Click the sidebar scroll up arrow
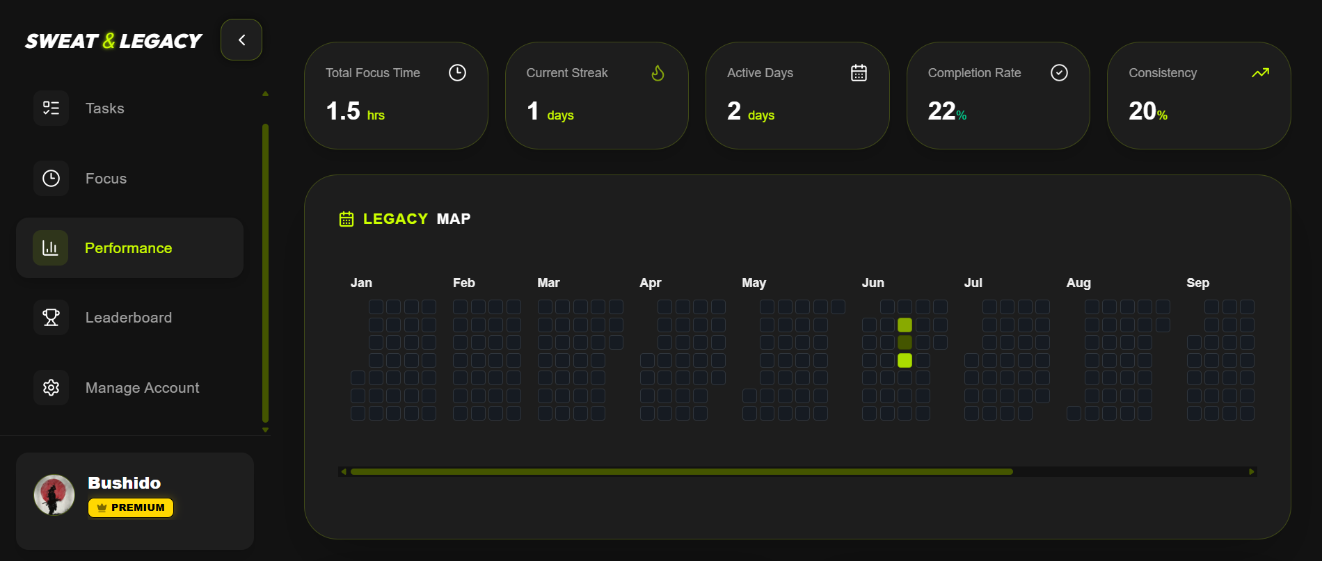 point(265,93)
